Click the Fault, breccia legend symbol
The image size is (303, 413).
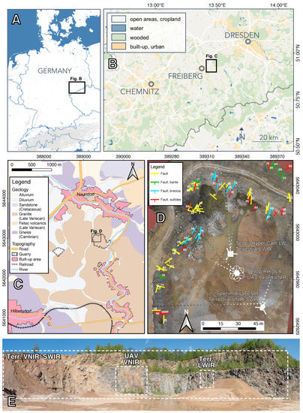(154, 191)
